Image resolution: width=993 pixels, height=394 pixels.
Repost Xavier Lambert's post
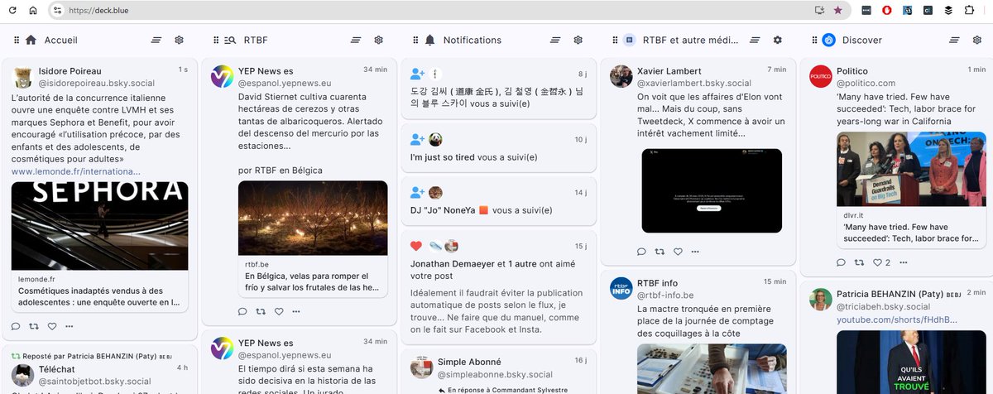click(x=660, y=252)
